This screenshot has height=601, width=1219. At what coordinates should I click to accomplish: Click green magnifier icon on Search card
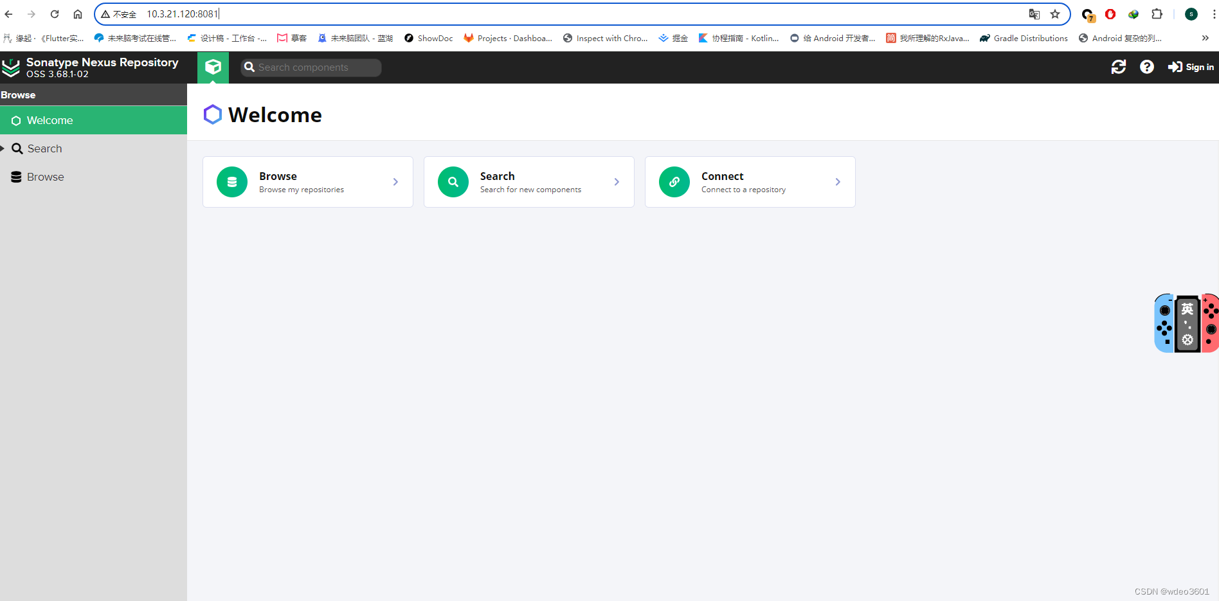click(453, 182)
